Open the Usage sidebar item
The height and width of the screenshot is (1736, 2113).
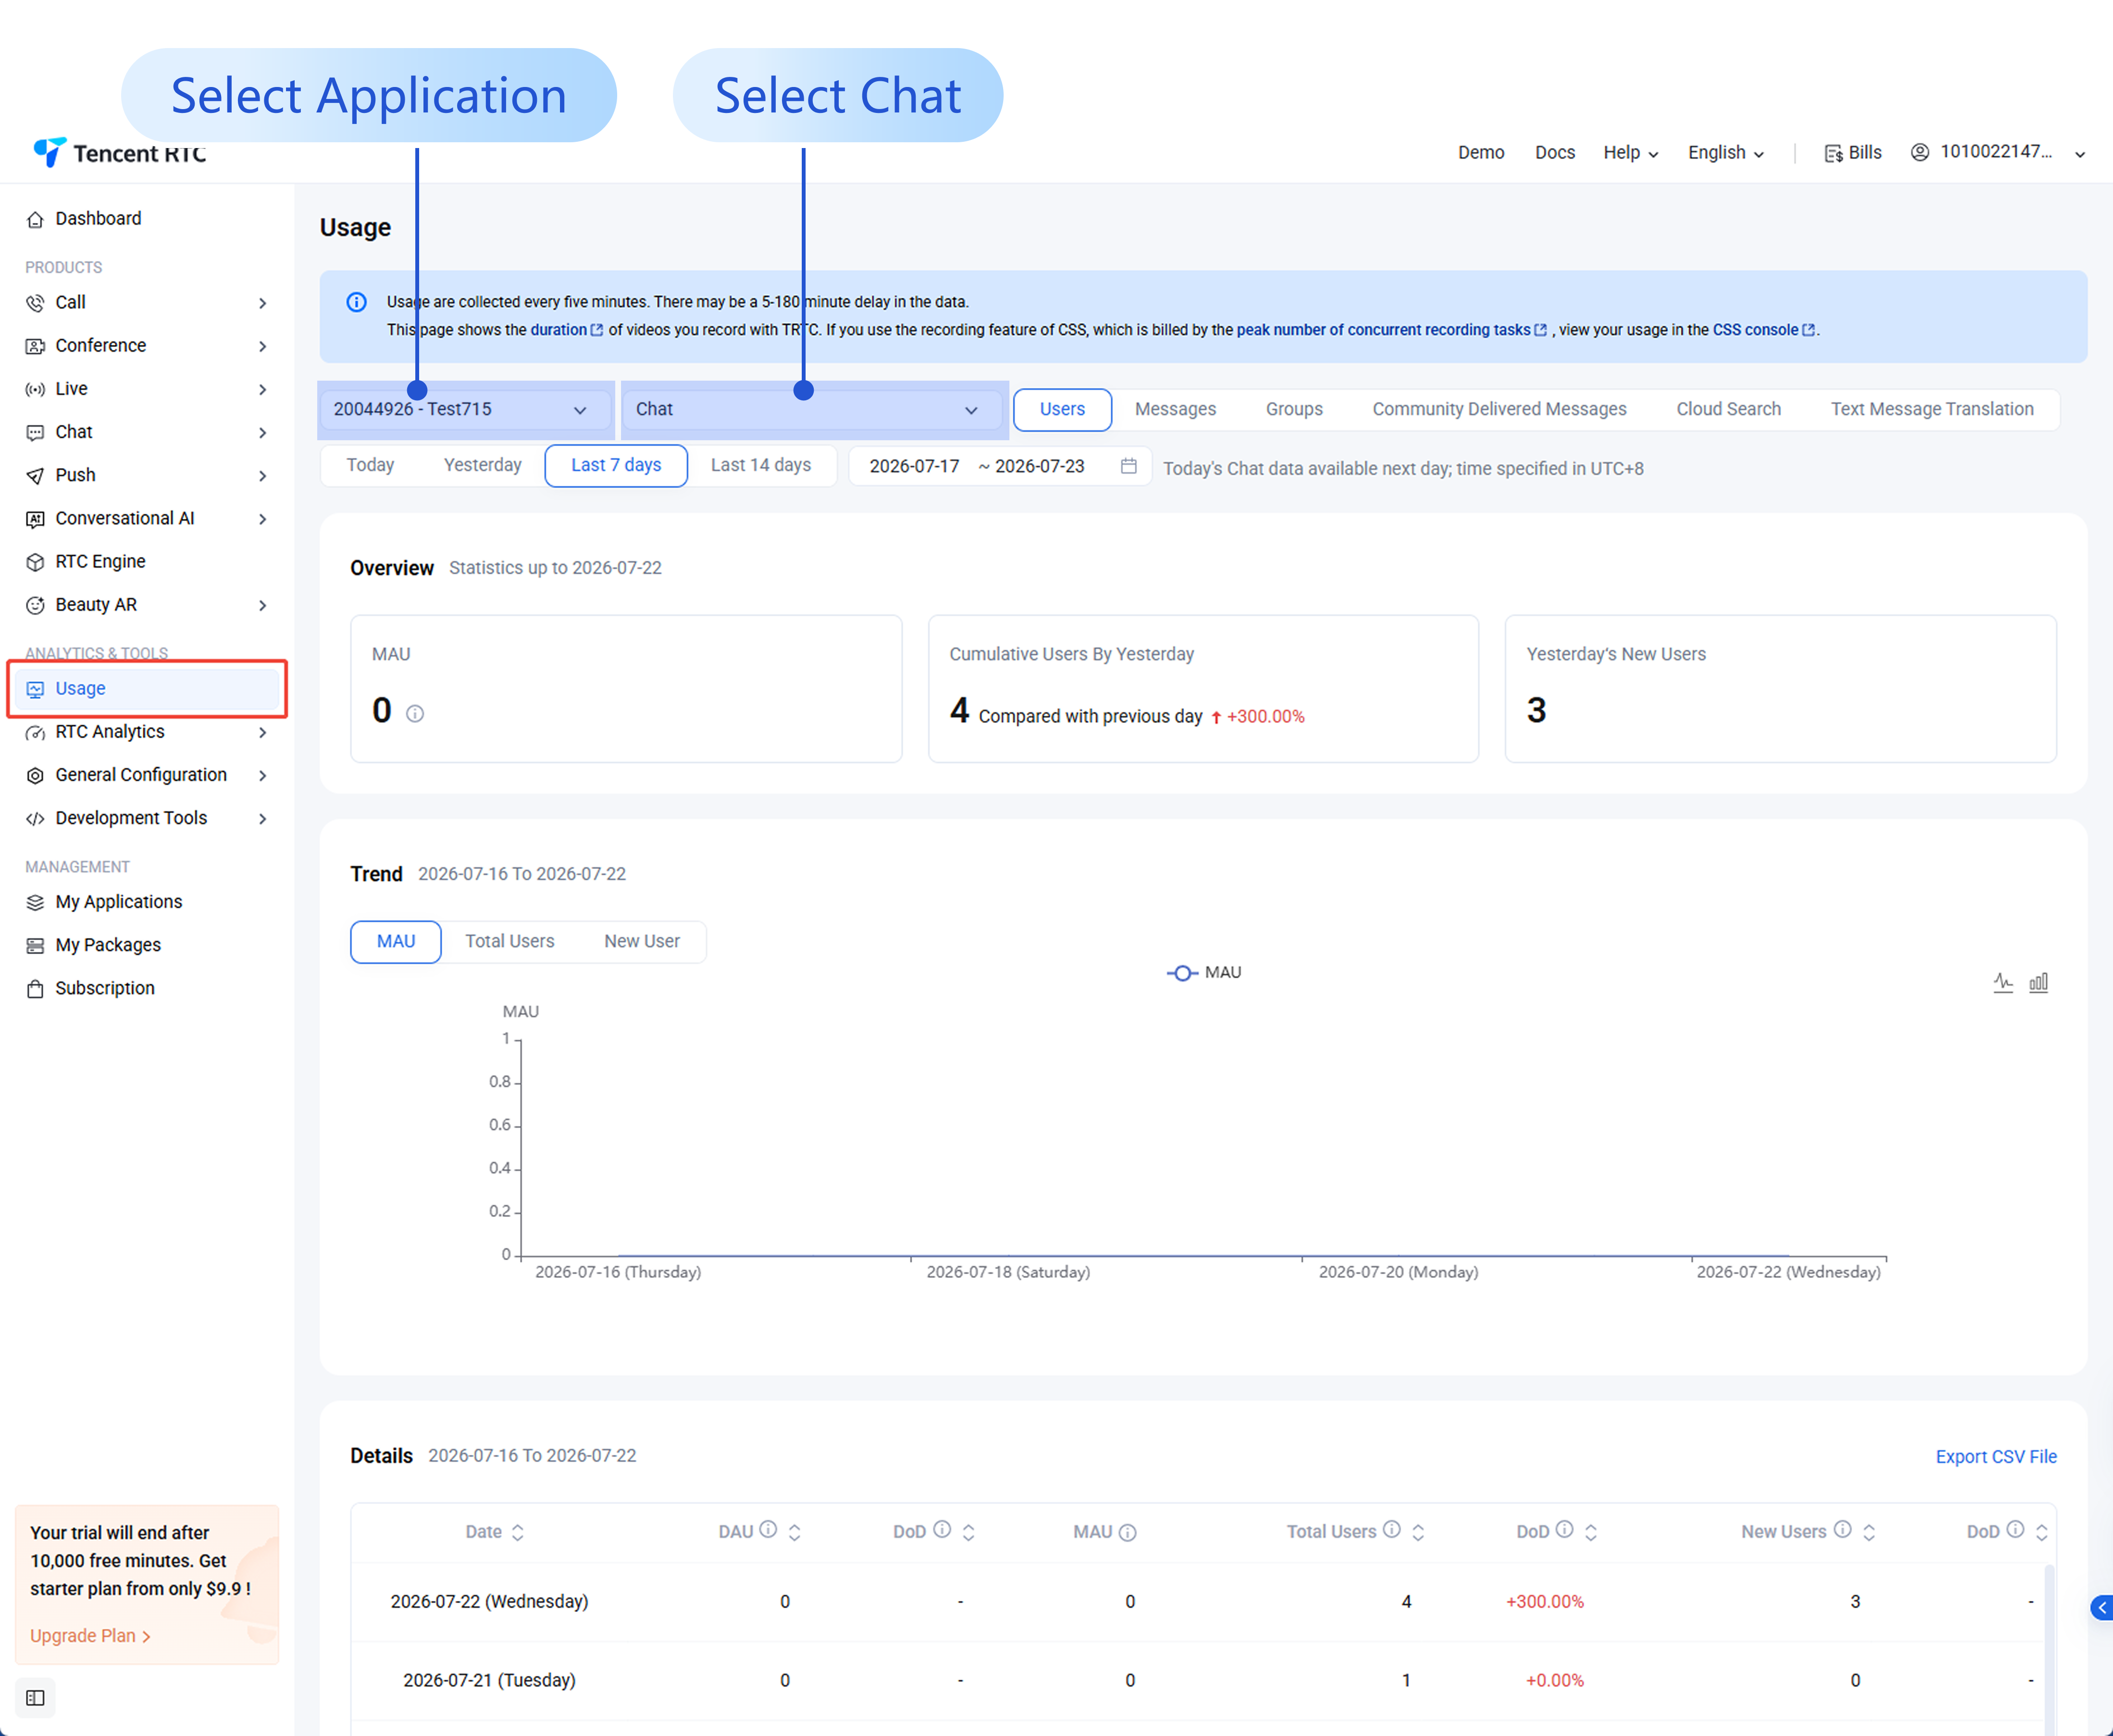click(x=147, y=689)
